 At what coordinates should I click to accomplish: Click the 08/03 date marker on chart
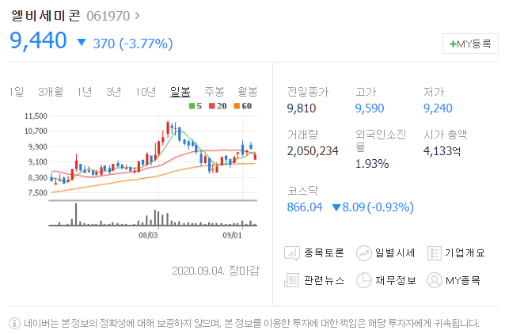coord(148,235)
